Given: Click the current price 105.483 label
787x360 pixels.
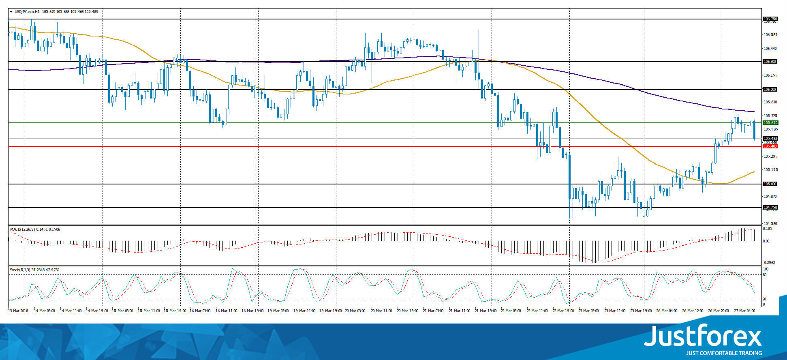Looking at the screenshot, I should [770, 139].
